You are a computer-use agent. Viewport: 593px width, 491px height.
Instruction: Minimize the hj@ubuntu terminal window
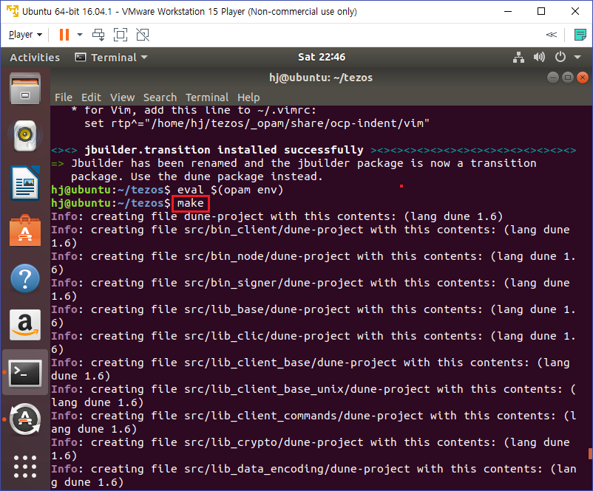tap(553, 78)
